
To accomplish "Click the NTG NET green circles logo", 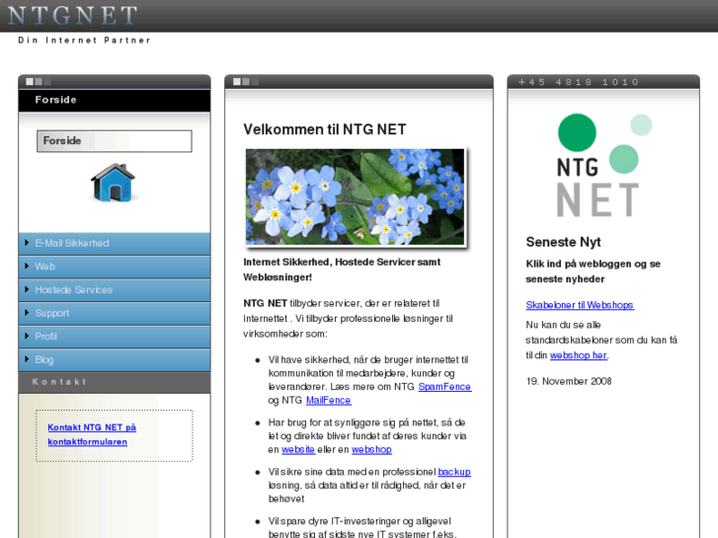I will pyautogui.click(x=603, y=165).
